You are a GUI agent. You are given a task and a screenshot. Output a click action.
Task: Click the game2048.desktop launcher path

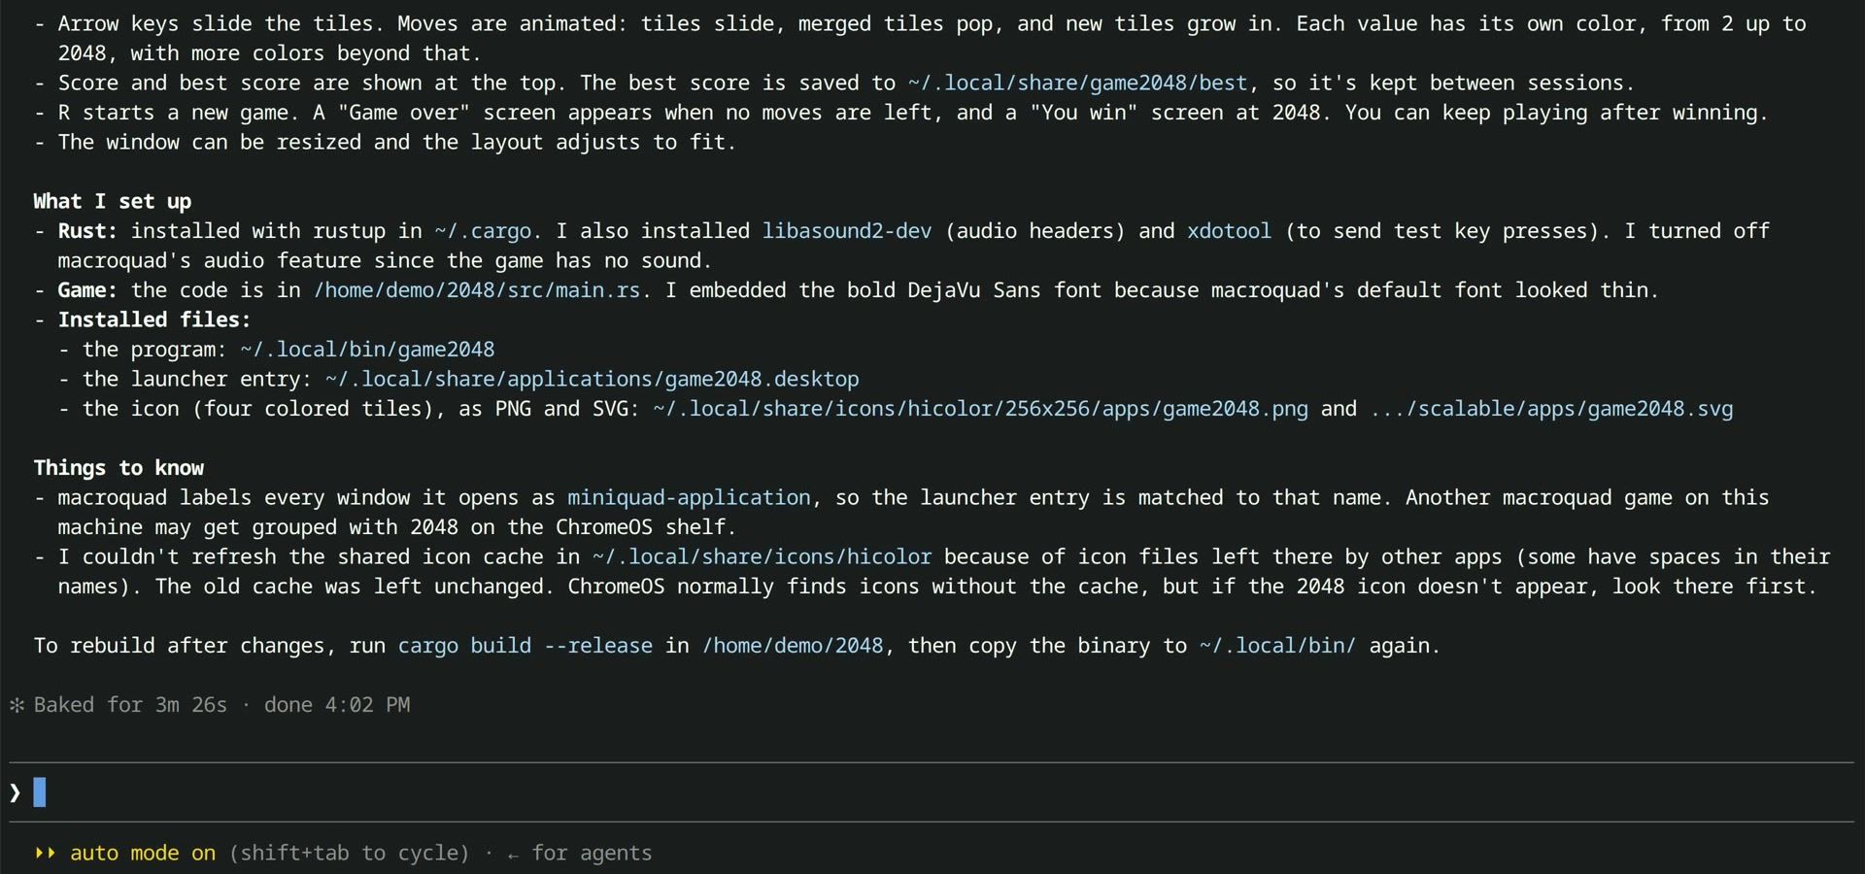[592, 380]
